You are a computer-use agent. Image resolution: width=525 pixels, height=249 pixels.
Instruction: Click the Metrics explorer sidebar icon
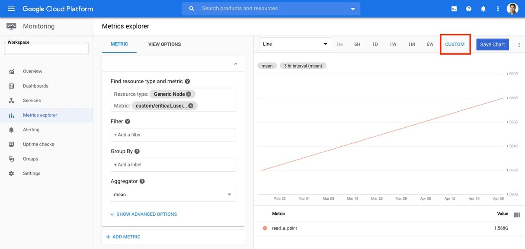click(x=12, y=115)
